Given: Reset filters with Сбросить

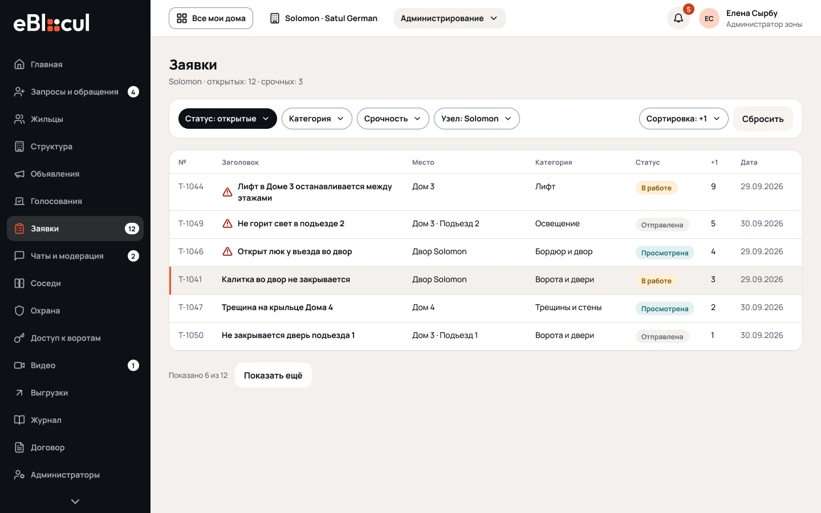Looking at the screenshot, I should click(x=763, y=119).
